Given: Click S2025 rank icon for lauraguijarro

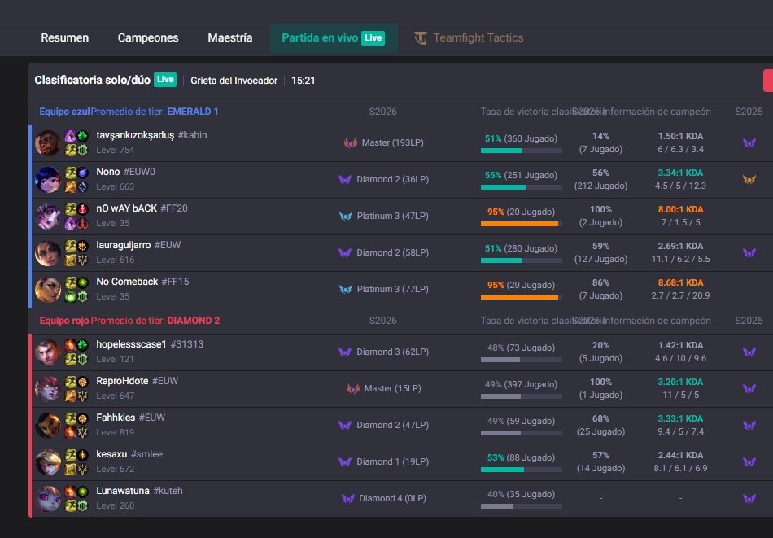Looking at the screenshot, I should pos(749,253).
